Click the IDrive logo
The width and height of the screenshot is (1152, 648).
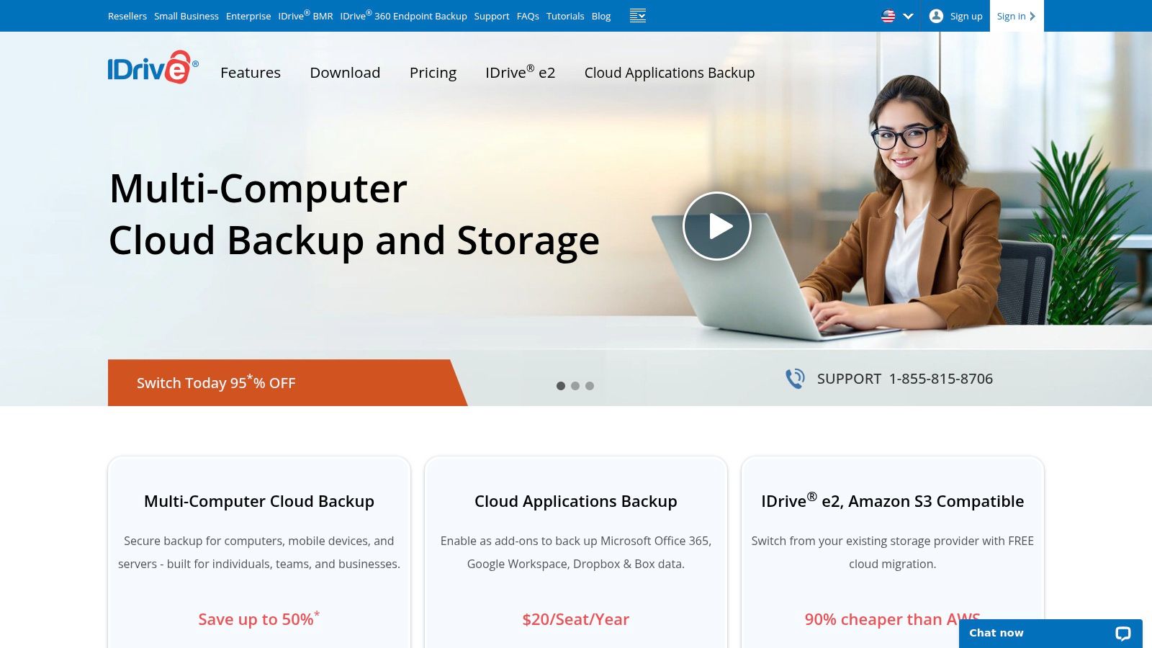coord(153,67)
